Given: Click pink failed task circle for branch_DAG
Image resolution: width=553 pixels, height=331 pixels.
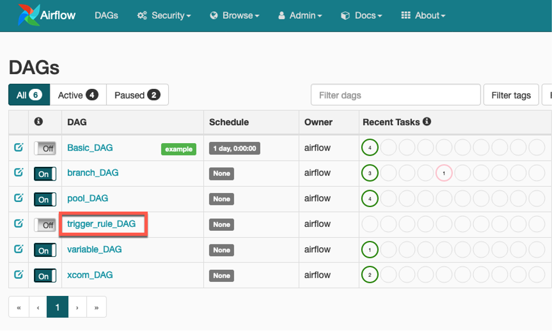Looking at the screenshot, I should [x=444, y=173].
